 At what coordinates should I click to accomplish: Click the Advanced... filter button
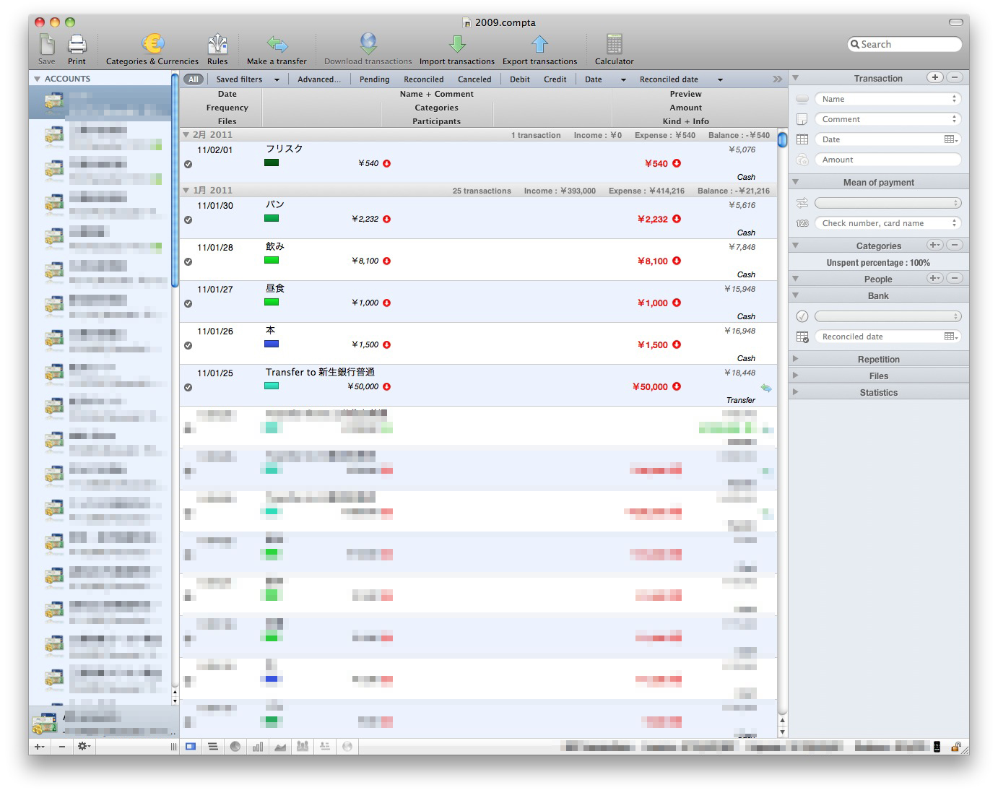[x=318, y=79]
